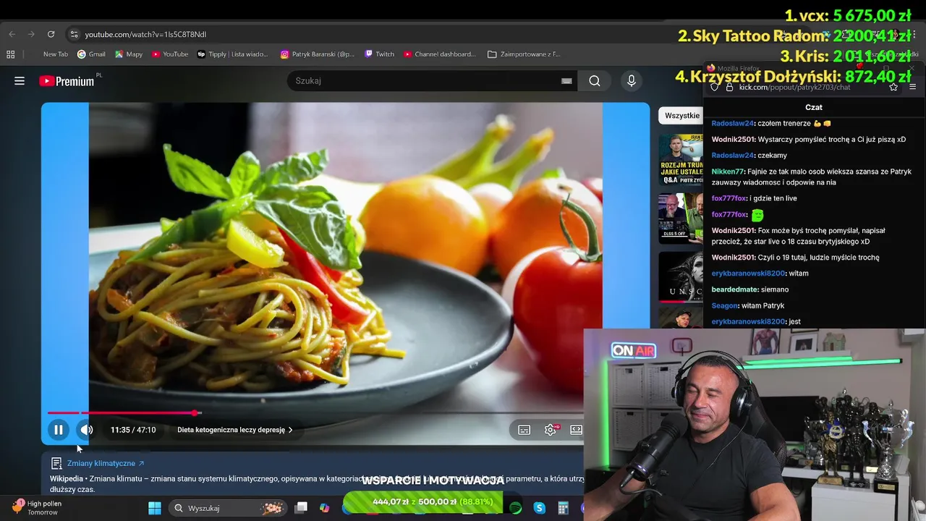Pause the YouTube video
Screen dimensions: 926x521
59,430
